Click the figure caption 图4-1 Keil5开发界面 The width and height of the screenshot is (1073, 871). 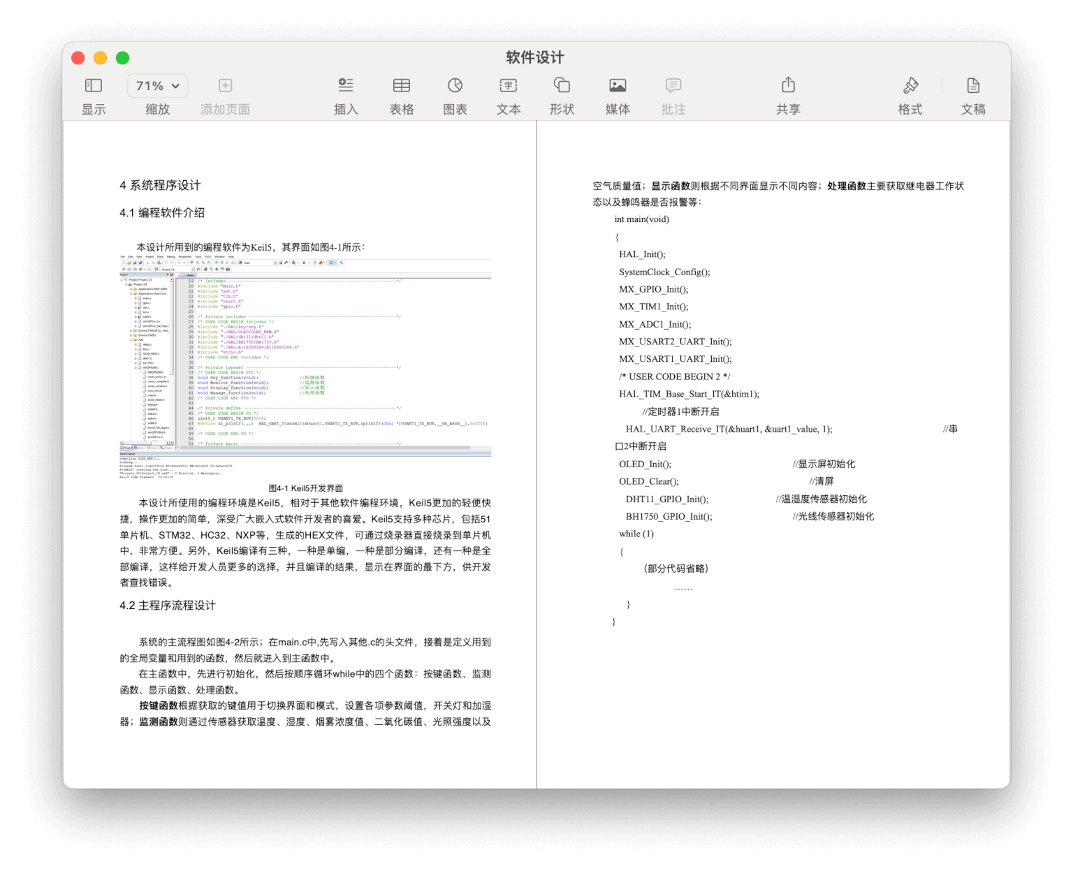306,488
